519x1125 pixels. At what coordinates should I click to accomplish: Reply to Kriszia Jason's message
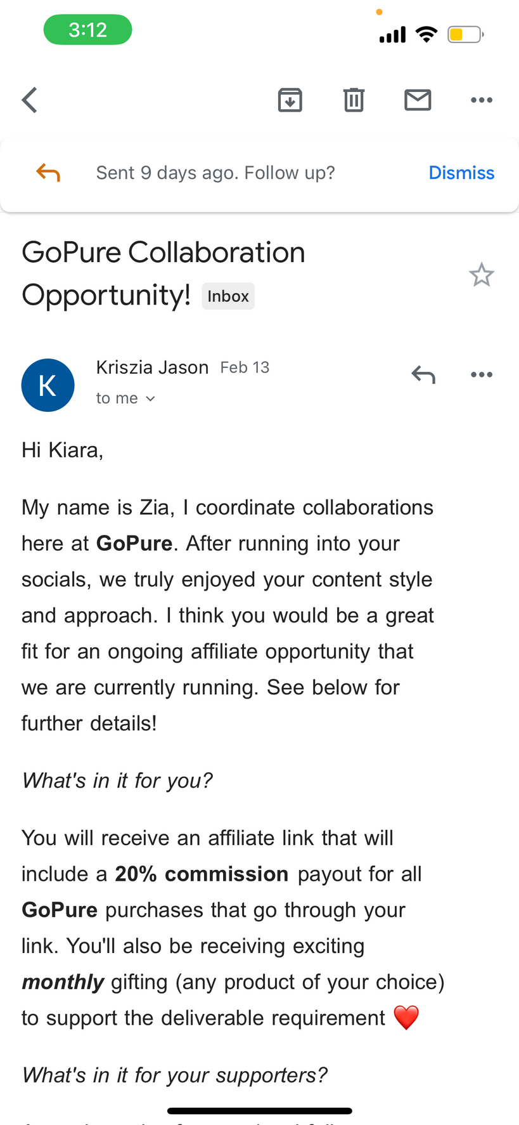[x=423, y=374]
